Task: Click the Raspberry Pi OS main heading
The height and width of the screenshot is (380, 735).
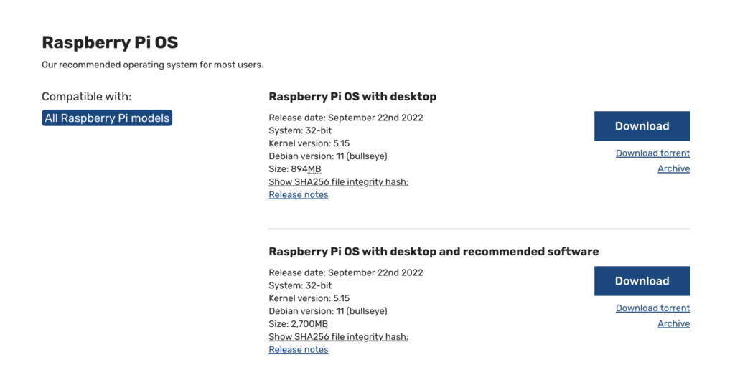Action: click(110, 42)
